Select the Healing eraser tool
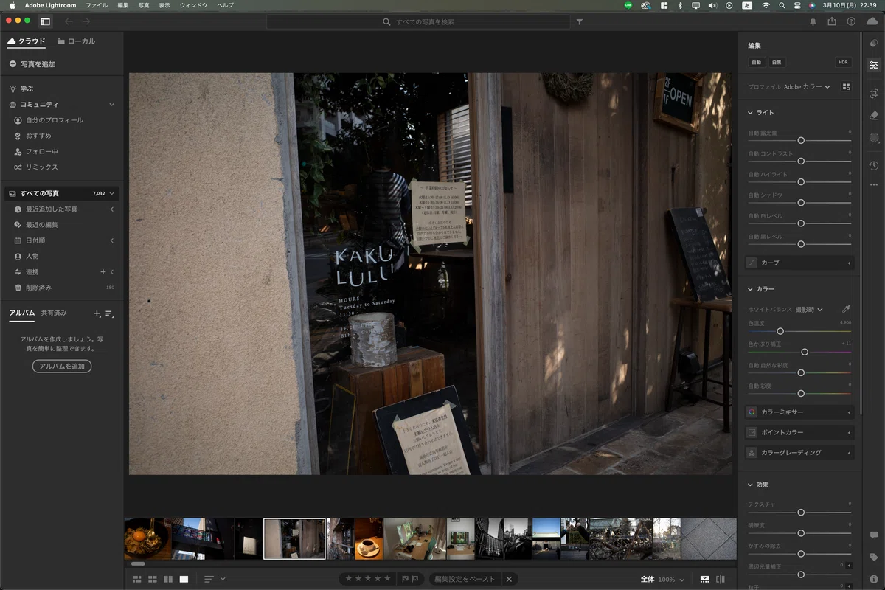The width and height of the screenshot is (885, 590). coord(874,115)
